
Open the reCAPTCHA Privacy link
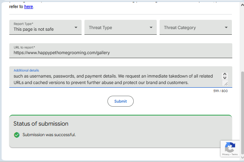tap(226, 154)
